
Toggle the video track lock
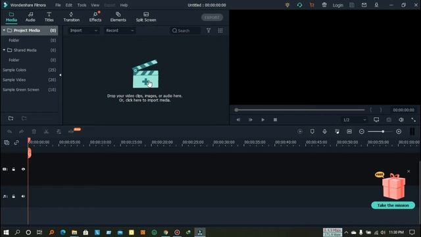(13, 169)
